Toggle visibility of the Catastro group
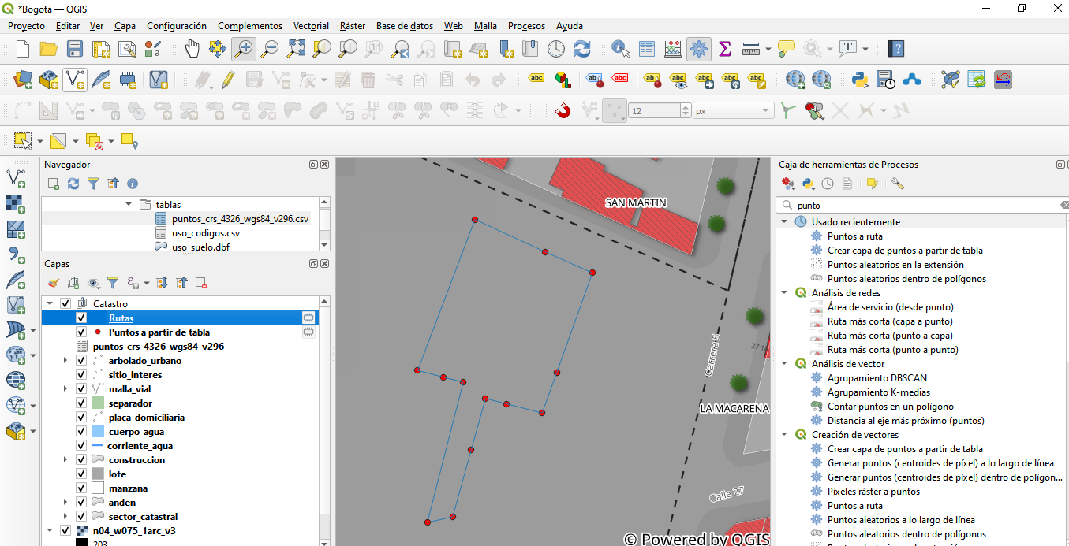 click(65, 304)
